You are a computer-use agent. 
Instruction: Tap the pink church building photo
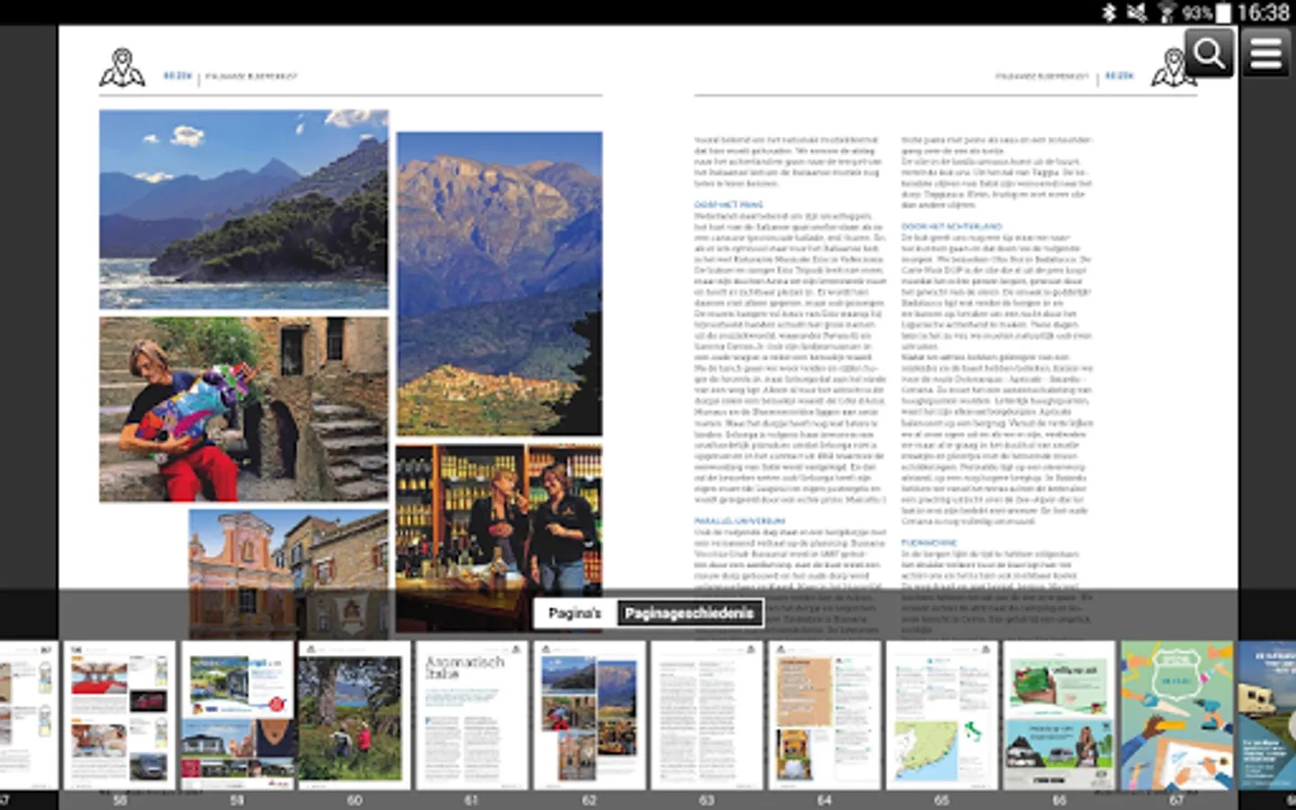[x=289, y=573]
